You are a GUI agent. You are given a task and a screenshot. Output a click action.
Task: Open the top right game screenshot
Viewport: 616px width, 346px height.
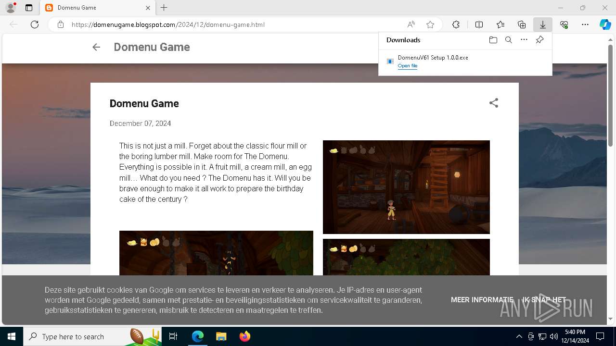pyautogui.click(x=406, y=187)
